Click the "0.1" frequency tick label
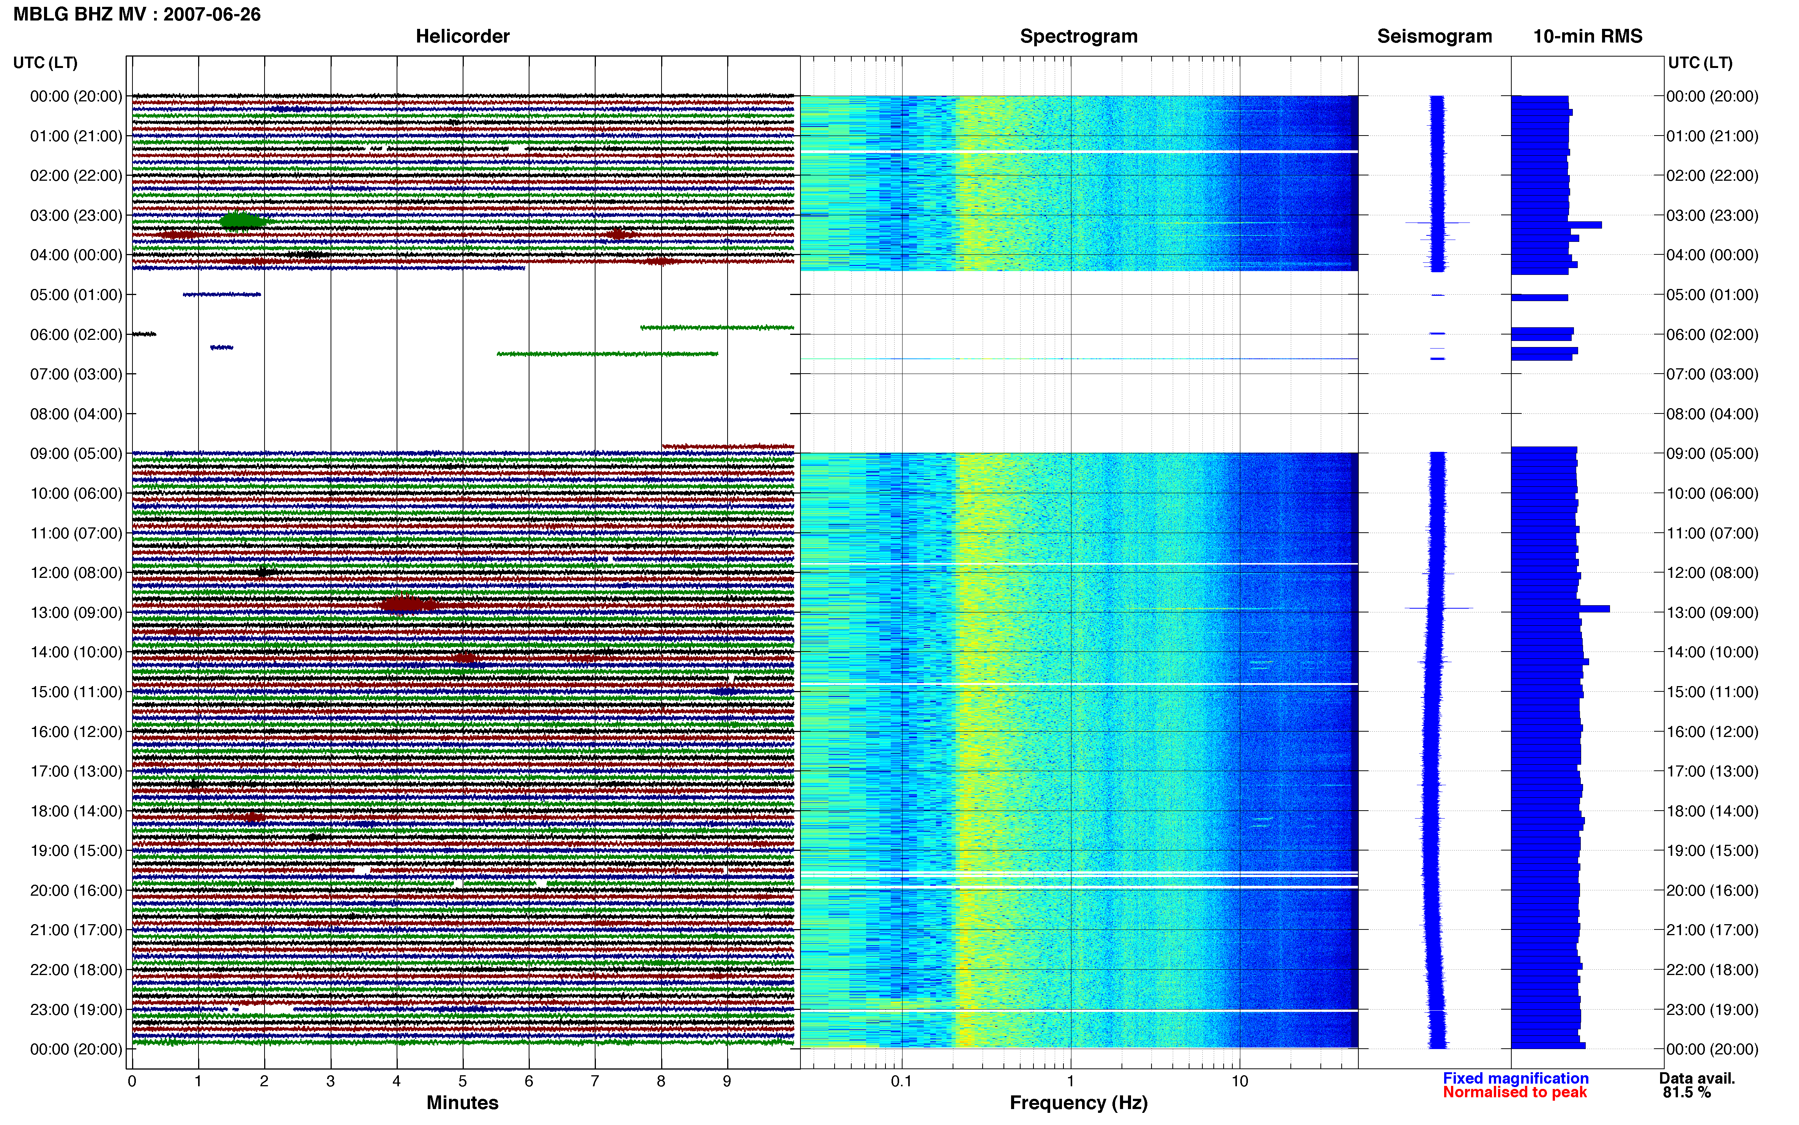Image resolution: width=1799 pixels, height=1125 pixels. (x=901, y=1081)
